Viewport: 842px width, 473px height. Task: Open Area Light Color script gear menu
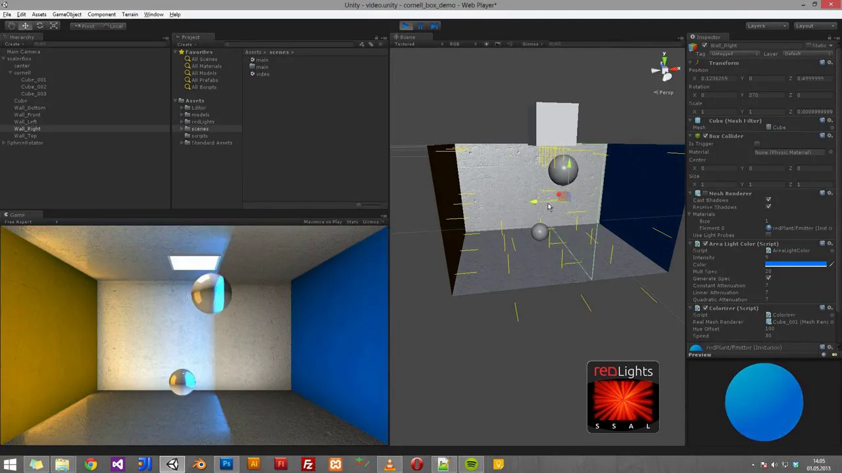point(830,244)
